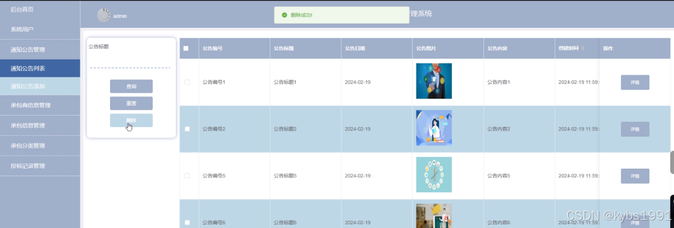Click the green success check icon
This screenshot has width=674, height=228.
pyautogui.click(x=284, y=15)
